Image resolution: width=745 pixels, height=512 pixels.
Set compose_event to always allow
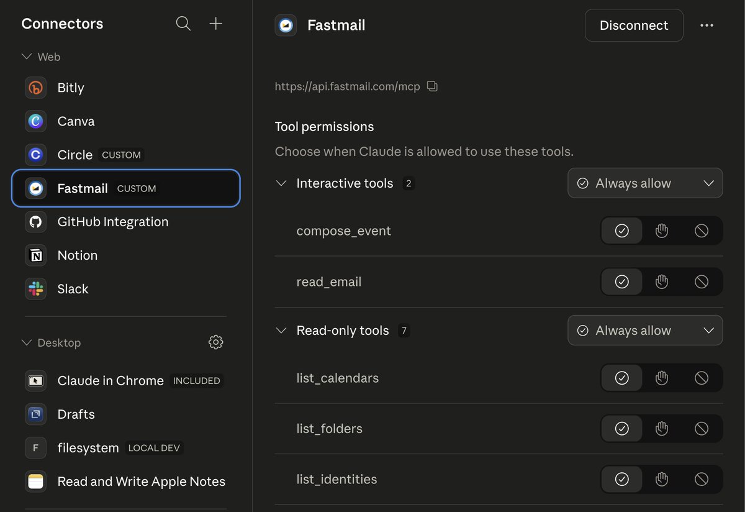[x=622, y=231]
